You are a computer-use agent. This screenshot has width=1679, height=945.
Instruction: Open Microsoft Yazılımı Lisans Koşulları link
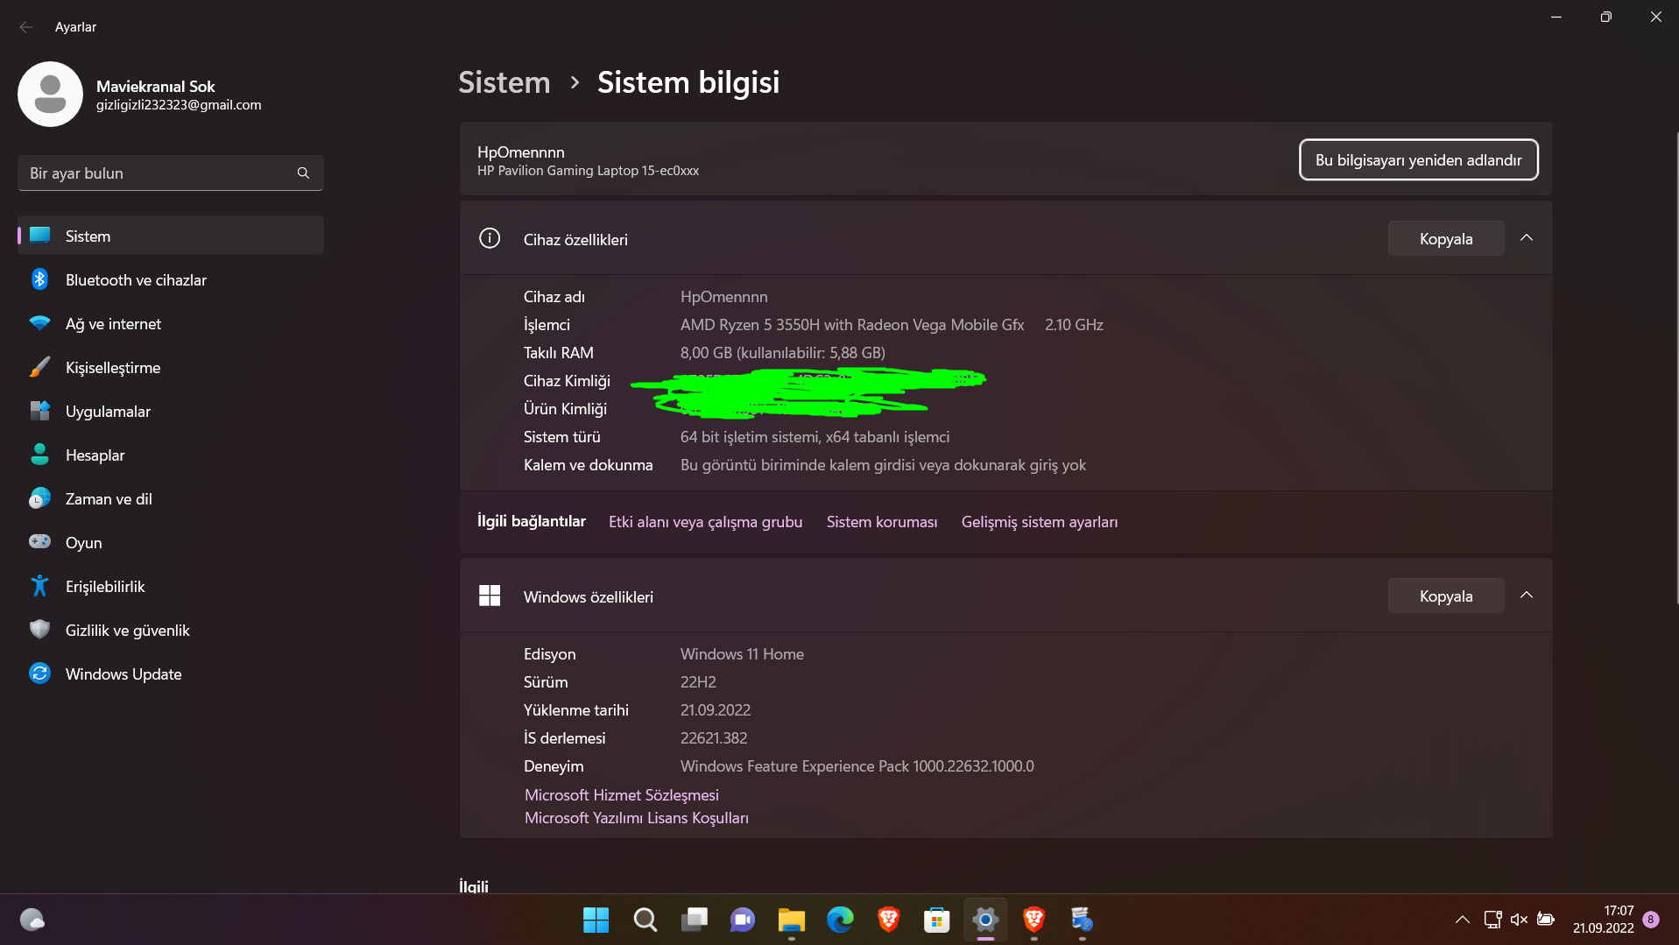(x=637, y=818)
